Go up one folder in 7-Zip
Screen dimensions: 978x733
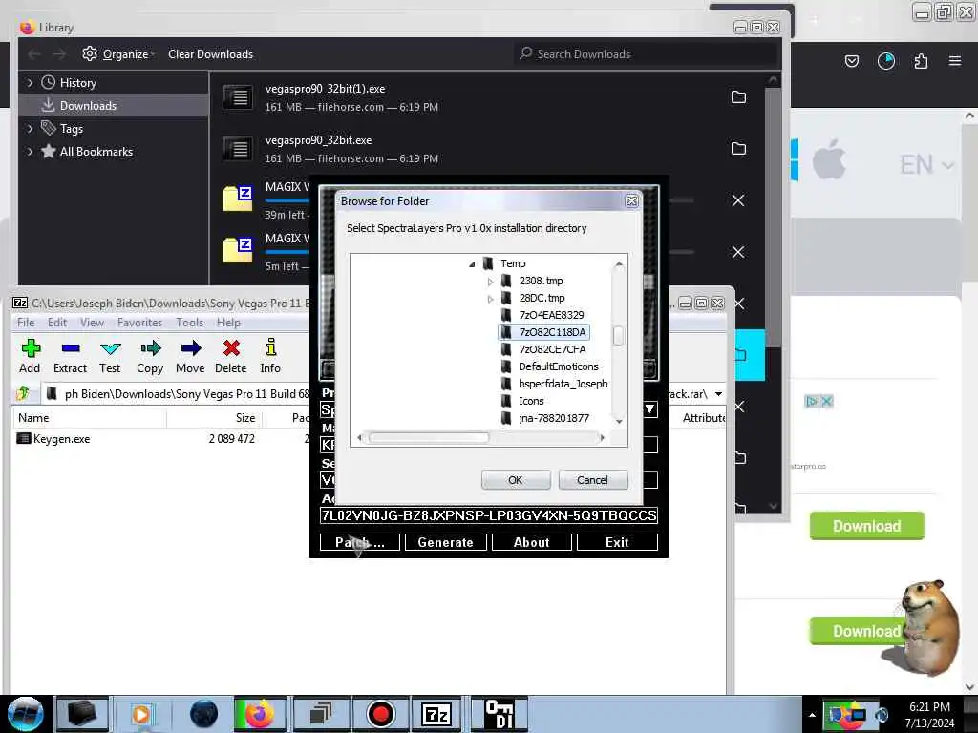point(23,393)
